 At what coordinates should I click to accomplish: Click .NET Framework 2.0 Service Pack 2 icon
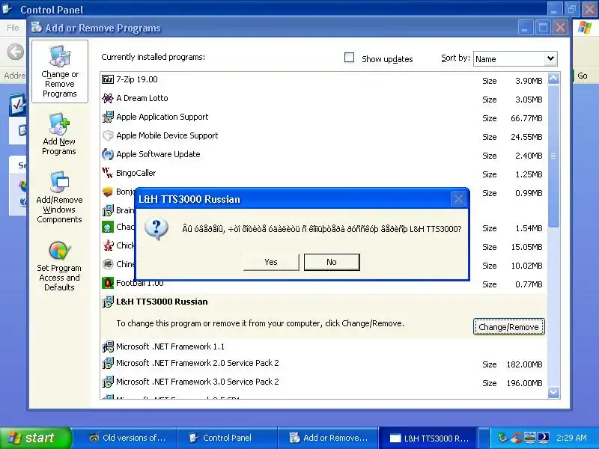108,363
